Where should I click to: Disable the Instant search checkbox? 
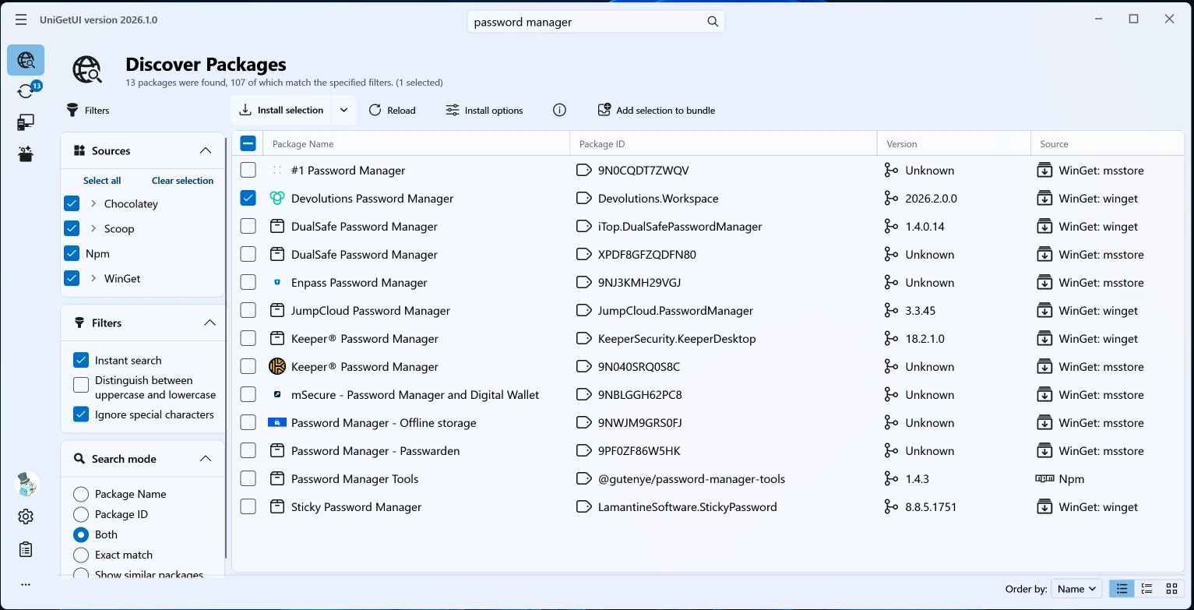(81, 361)
